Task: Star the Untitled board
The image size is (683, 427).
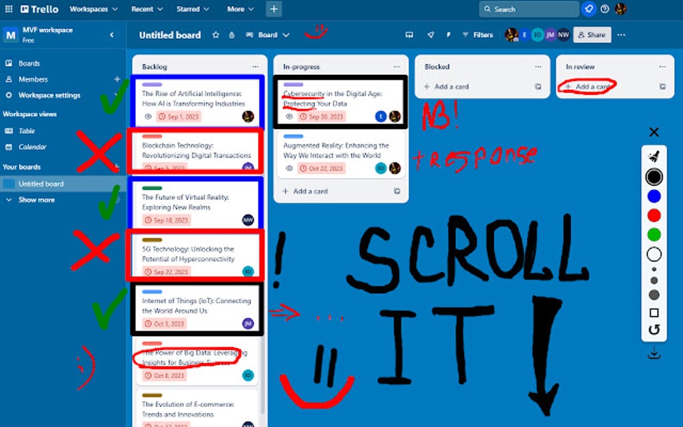Action: (x=215, y=35)
